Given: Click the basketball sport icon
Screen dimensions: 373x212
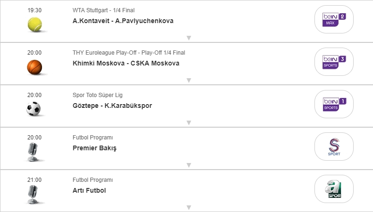Looking at the screenshot, I should [34, 66].
